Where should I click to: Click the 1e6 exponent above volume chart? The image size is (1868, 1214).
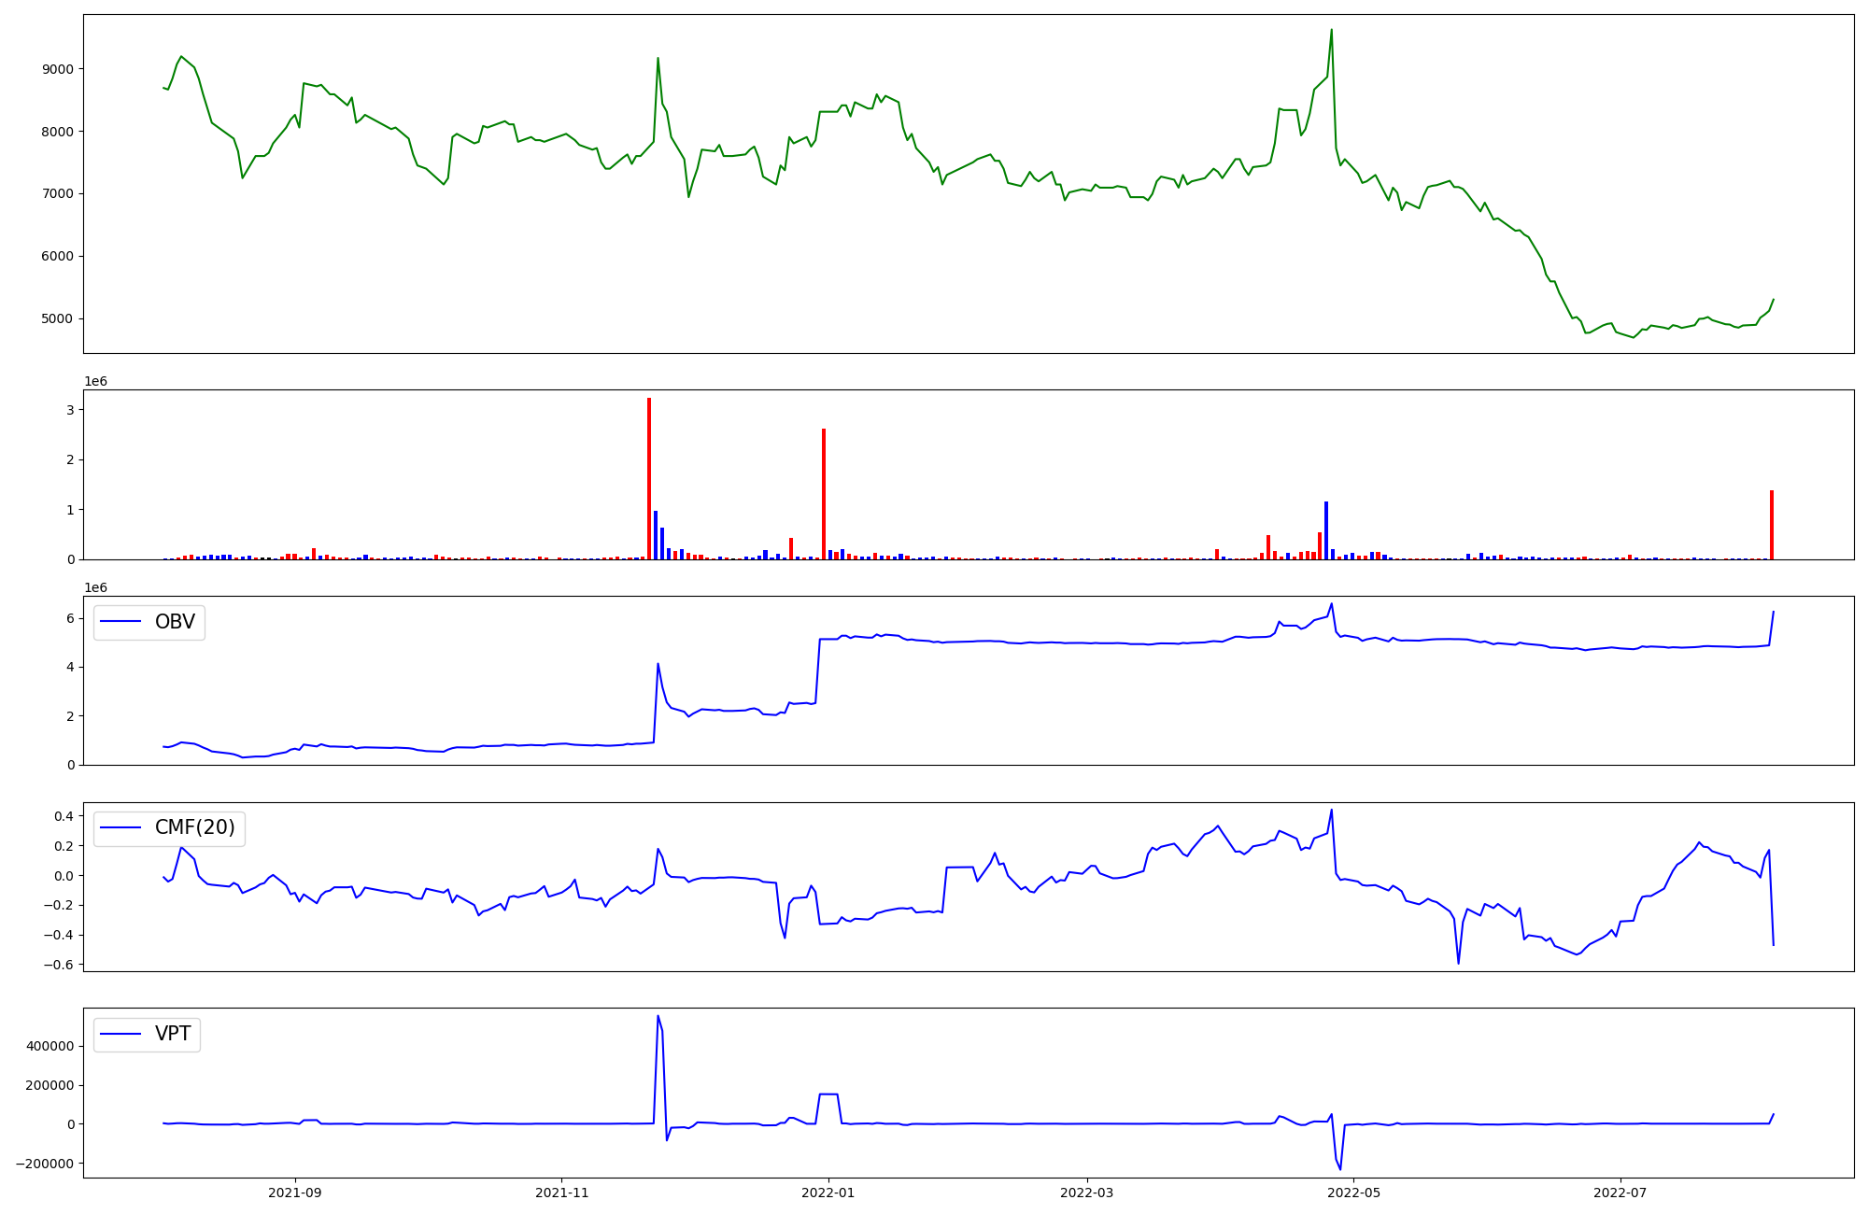95,381
